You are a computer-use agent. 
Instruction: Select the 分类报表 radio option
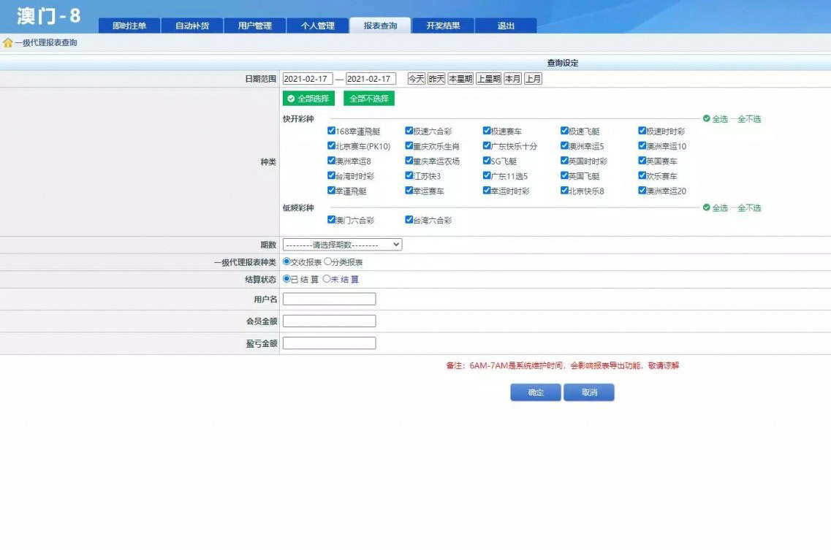tap(327, 261)
